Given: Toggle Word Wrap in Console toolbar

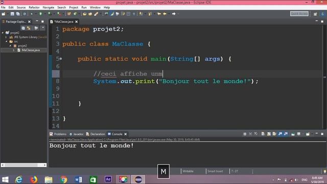Looking at the screenshot, I should click(x=274, y=134).
